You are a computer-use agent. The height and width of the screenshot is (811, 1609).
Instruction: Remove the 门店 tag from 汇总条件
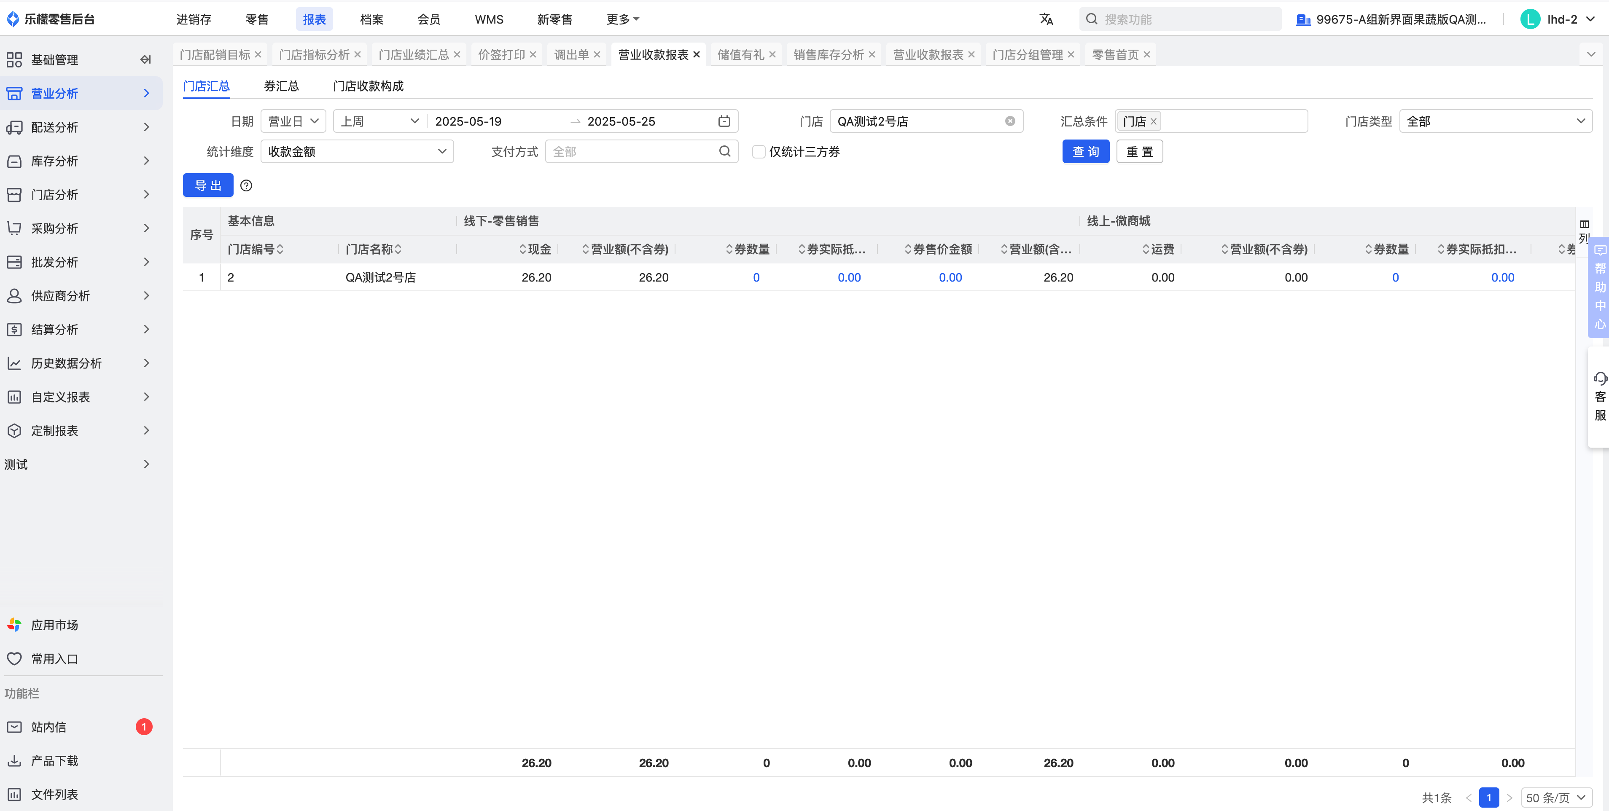coord(1154,122)
